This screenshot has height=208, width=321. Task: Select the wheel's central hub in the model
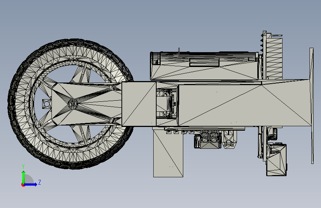(73, 104)
